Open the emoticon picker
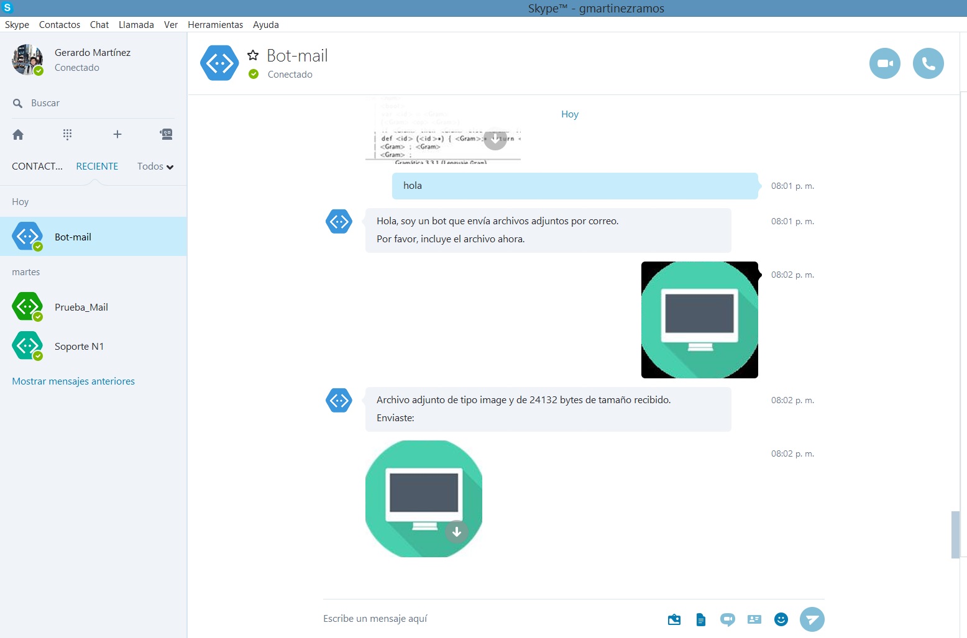The image size is (967, 638). point(781,619)
